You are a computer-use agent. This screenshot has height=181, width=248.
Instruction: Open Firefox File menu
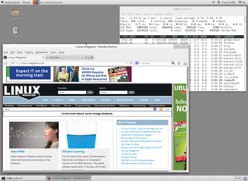[6, 52]
